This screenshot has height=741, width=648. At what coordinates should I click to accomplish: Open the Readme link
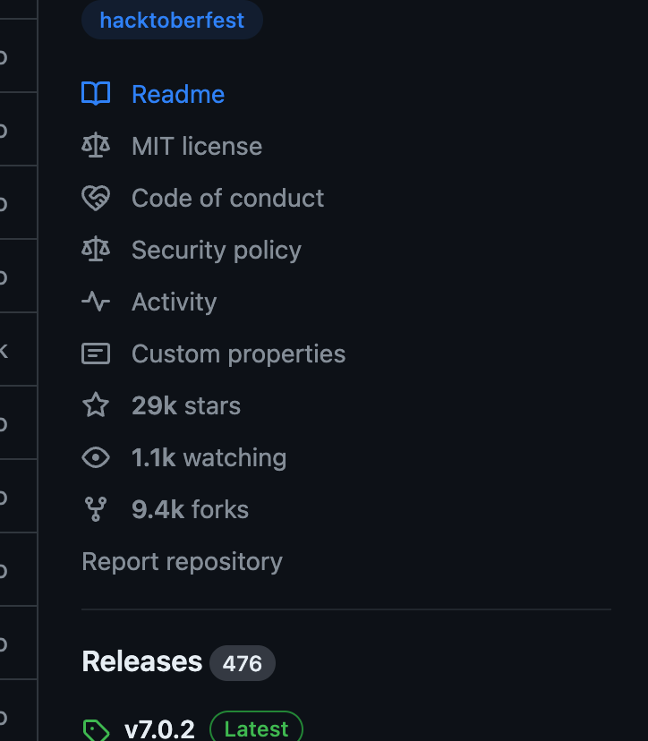(178, 94)
